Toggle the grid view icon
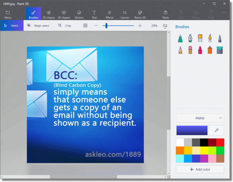The height and width of the screenshot is (182, 233). tap(85, 26)
